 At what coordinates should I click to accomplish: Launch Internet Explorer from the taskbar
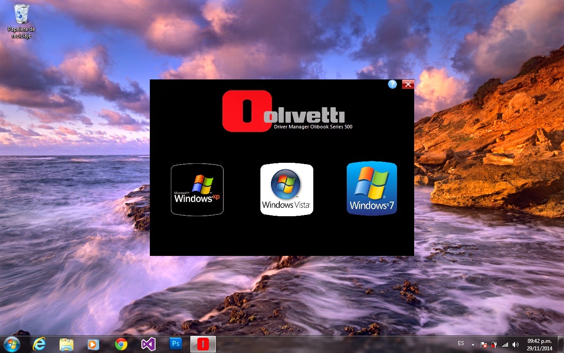click(39, 344)
